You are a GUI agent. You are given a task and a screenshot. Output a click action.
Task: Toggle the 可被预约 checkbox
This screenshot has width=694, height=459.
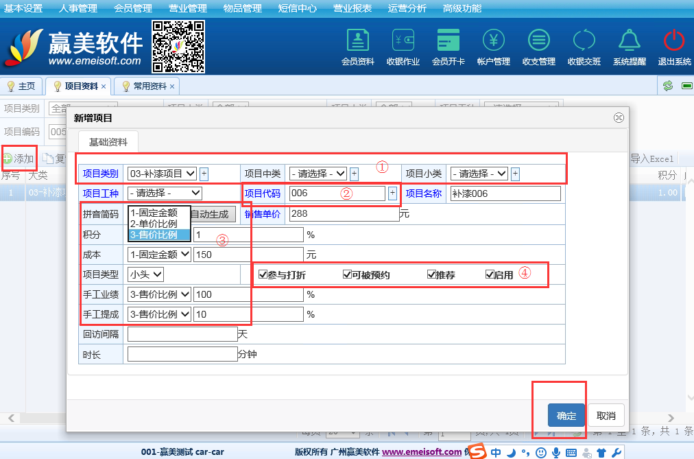point(347,275)
